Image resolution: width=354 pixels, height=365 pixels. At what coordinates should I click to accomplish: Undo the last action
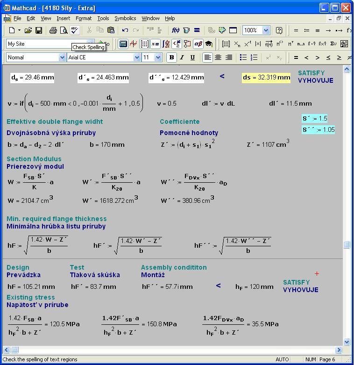pos(125,30)
